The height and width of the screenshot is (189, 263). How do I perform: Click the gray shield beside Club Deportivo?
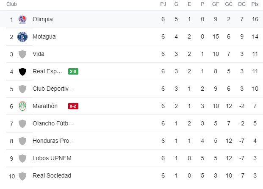click(22, 89)
